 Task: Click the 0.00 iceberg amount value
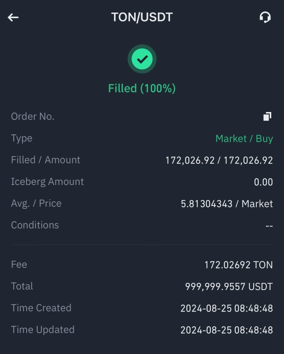(263, 182)
